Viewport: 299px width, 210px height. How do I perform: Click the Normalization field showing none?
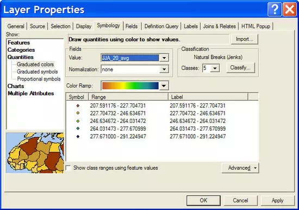click(x=130, y=69)
